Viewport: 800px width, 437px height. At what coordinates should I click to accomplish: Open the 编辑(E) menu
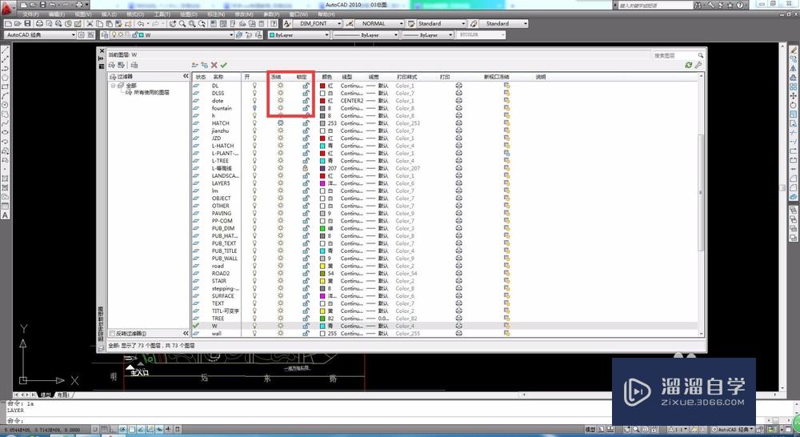click(x=56, y=14)
